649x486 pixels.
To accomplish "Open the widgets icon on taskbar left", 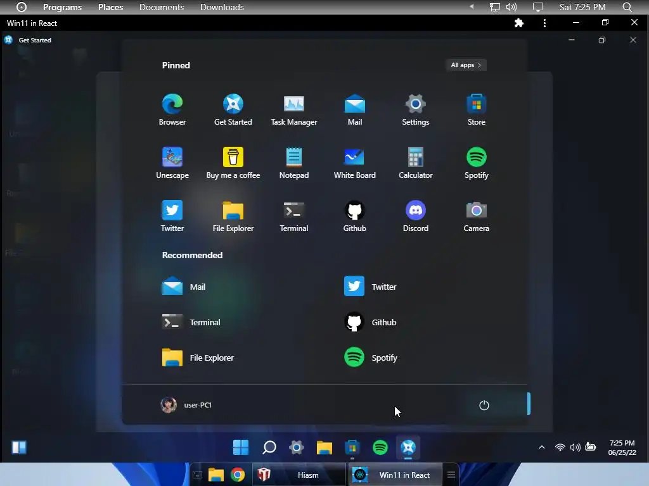I will click(19, 447).
